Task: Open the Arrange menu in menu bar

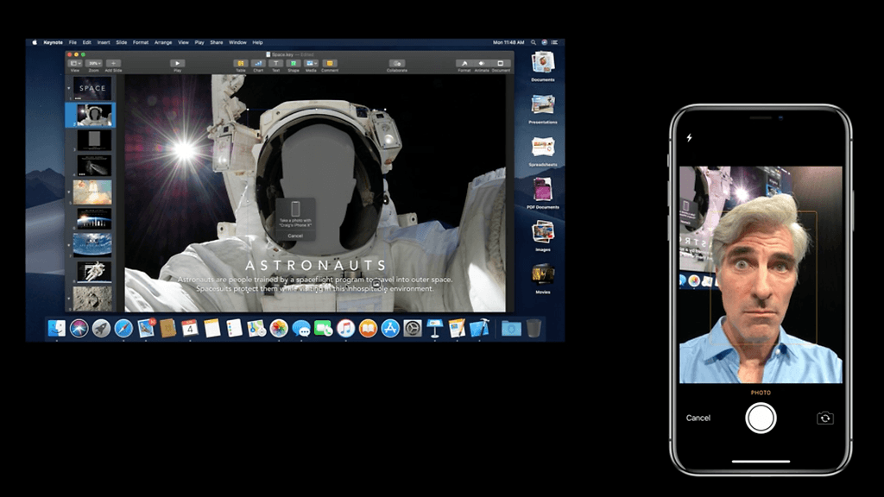Action: [163, 42]
